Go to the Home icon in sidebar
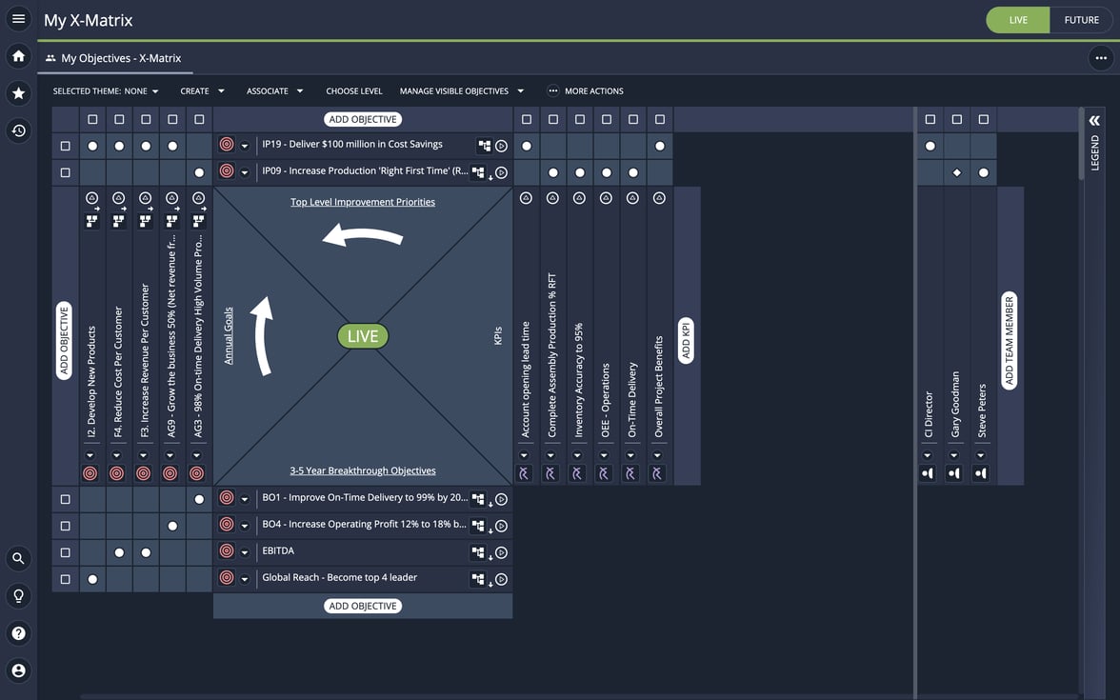 18,56
